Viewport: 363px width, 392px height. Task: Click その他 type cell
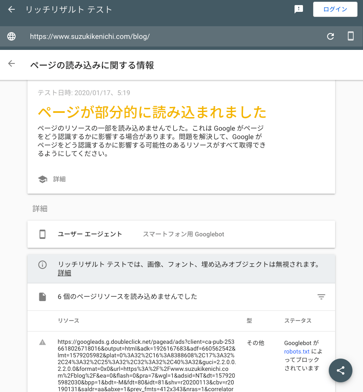tap(255, 343)
